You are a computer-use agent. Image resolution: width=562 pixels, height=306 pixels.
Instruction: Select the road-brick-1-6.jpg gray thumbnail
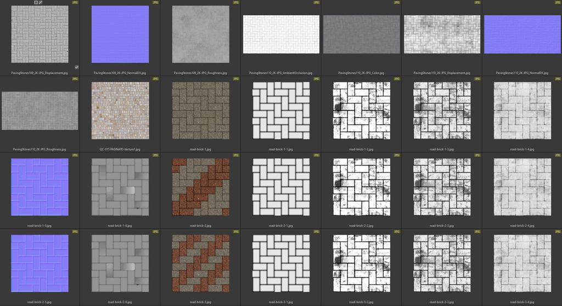click(120, 187)
